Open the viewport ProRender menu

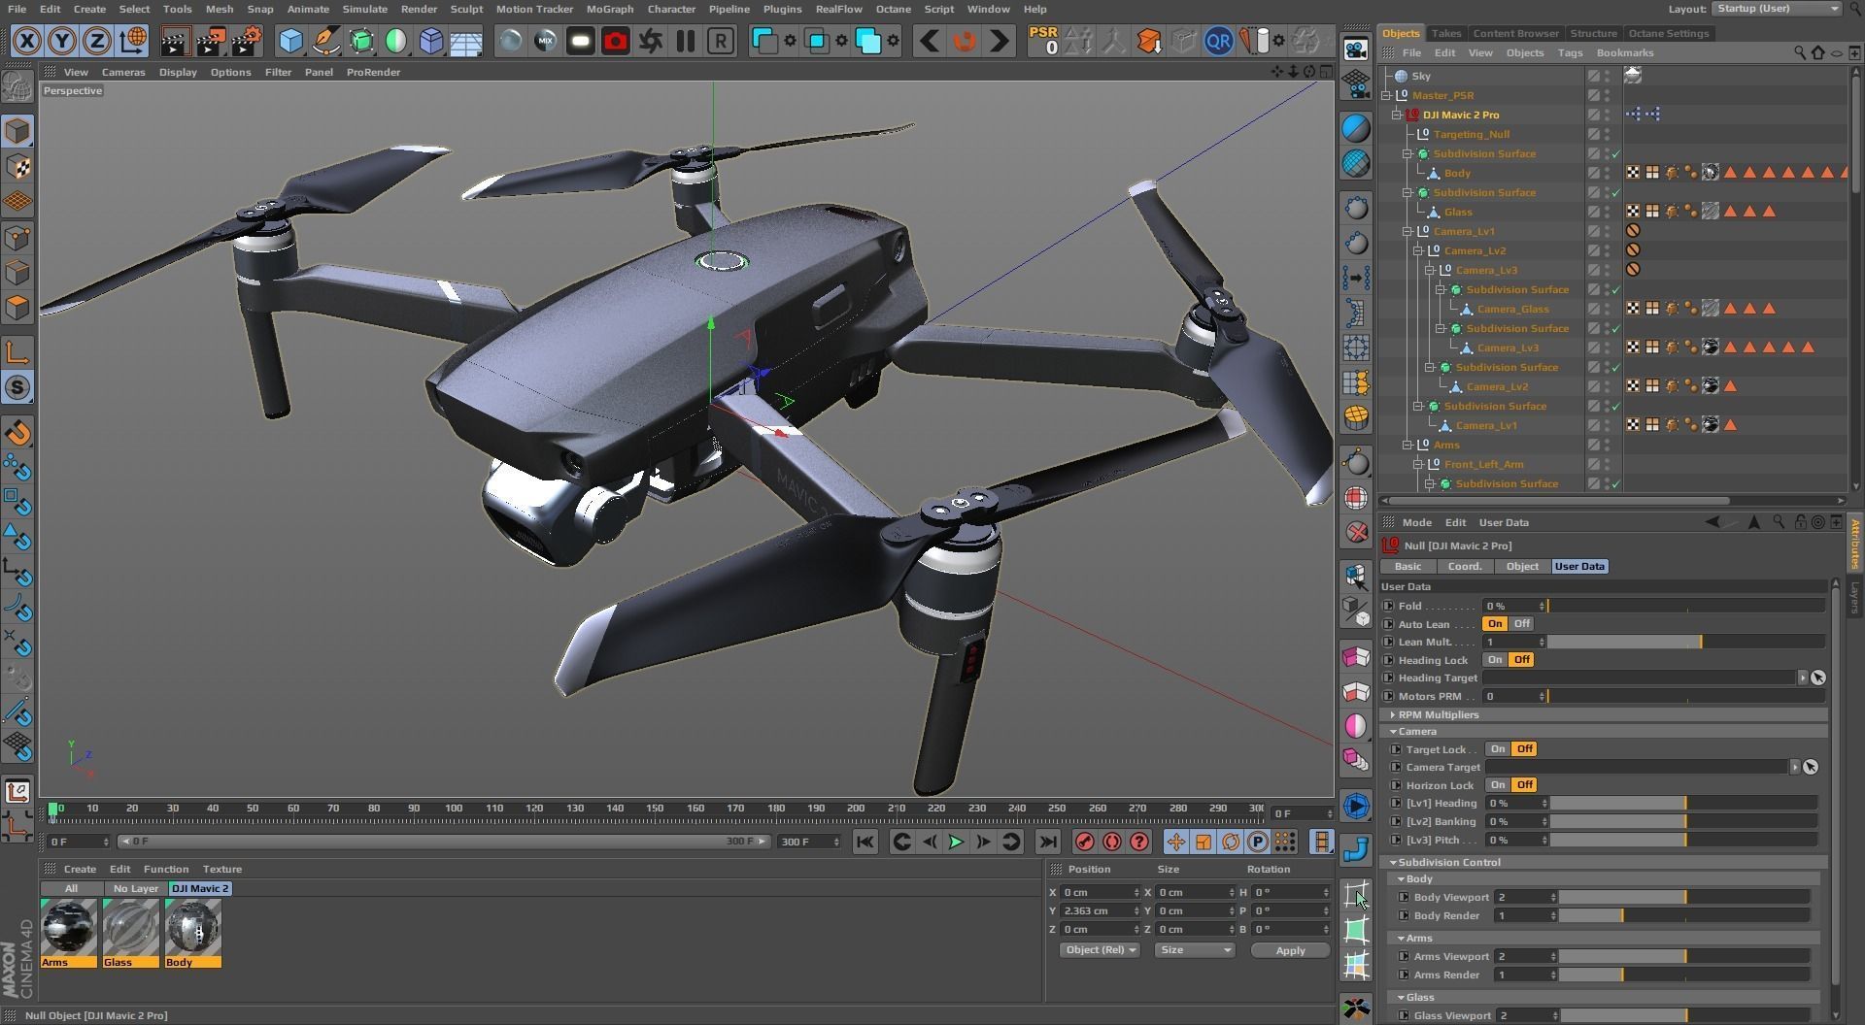pyautogui.click(x=373, y=72)
